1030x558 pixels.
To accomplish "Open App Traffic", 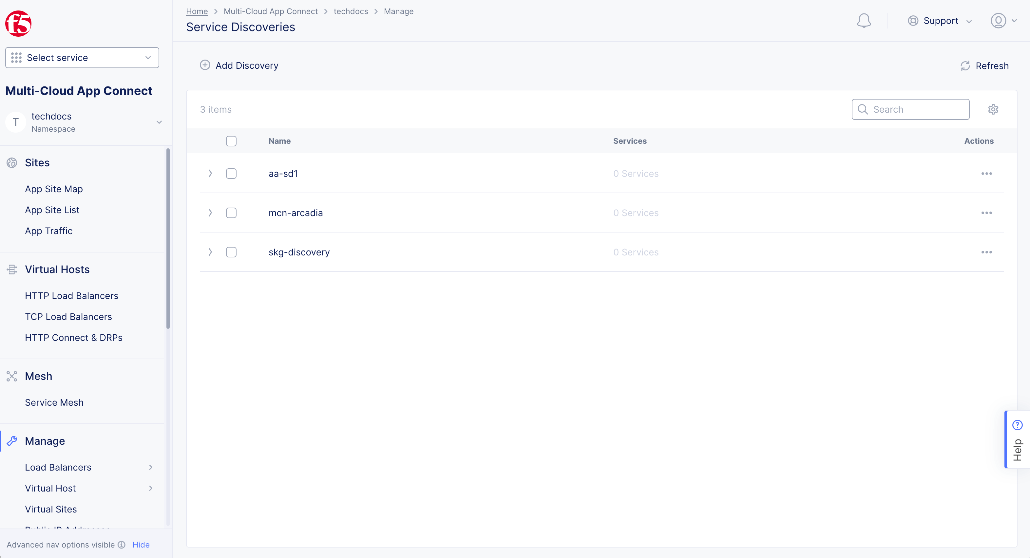I will pos(48,231).
